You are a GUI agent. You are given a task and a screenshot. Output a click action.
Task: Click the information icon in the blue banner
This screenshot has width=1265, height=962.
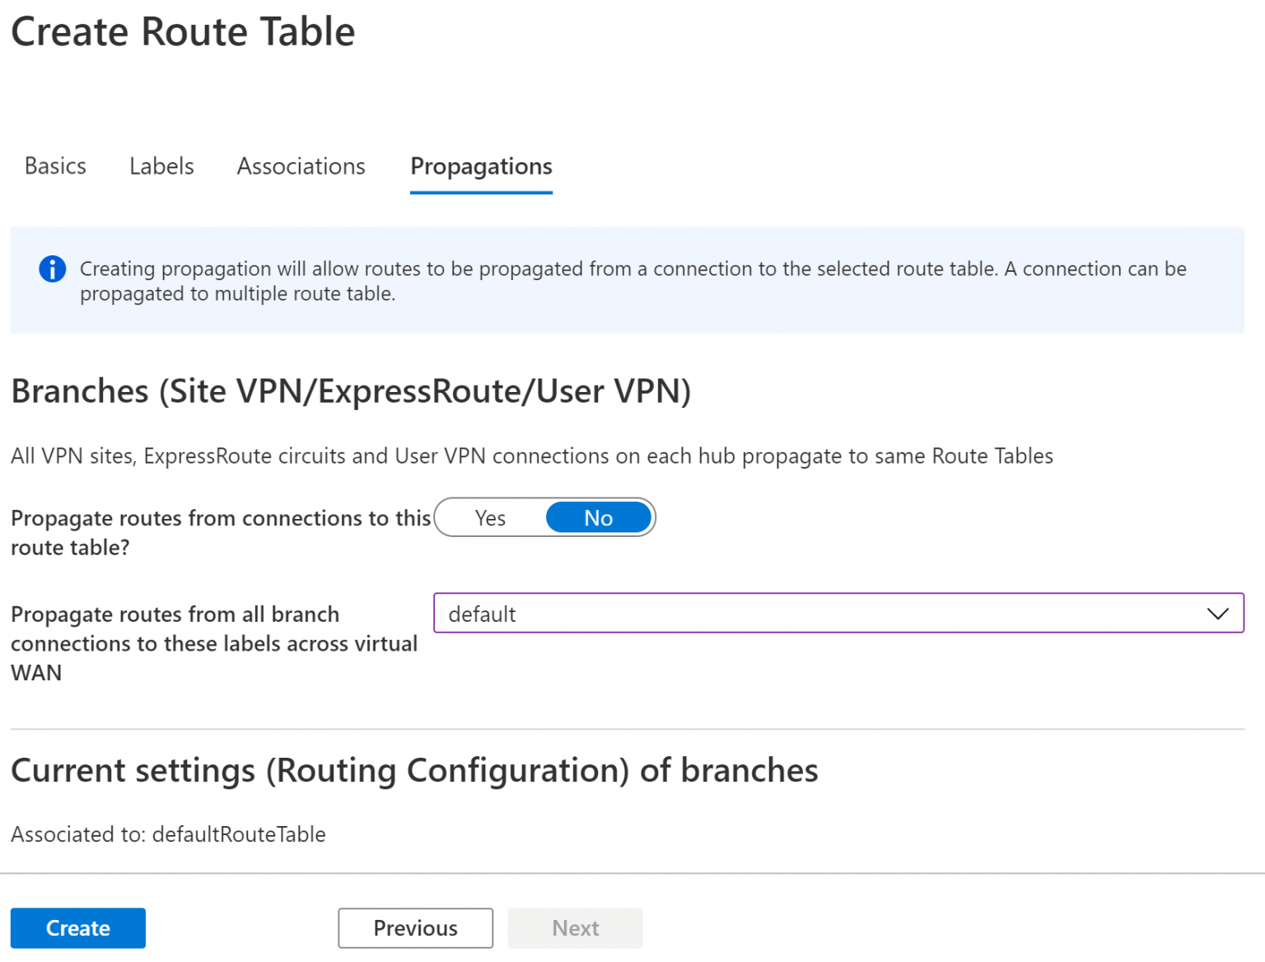(51, 269)
